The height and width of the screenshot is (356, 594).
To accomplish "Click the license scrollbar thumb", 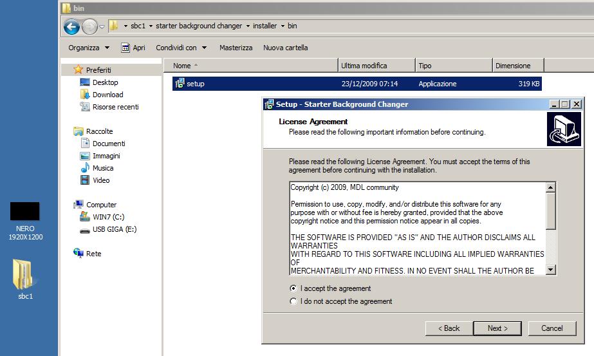I will [550, 211].
